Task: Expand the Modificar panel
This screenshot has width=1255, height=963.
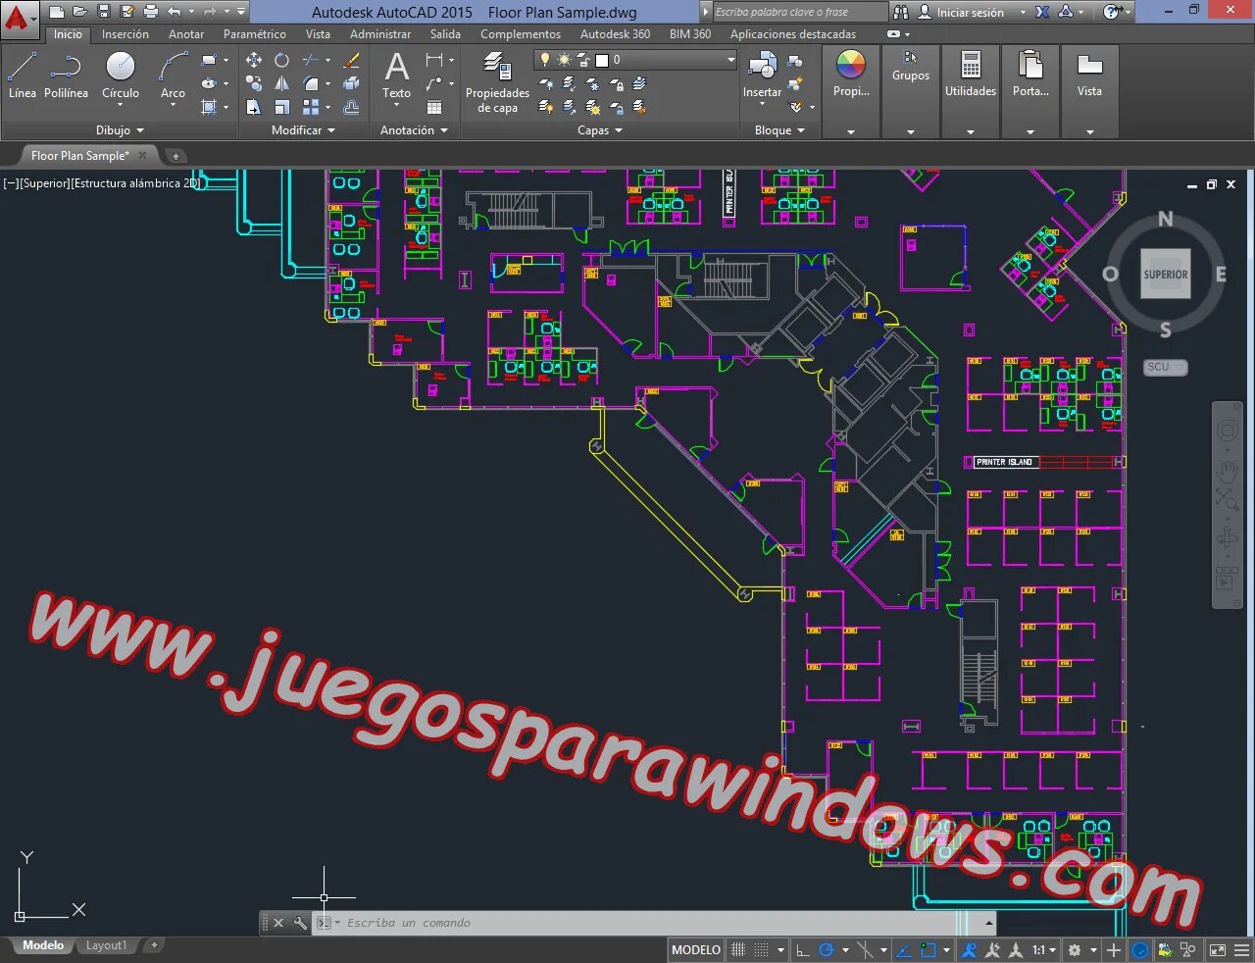Action: point(303,130)
